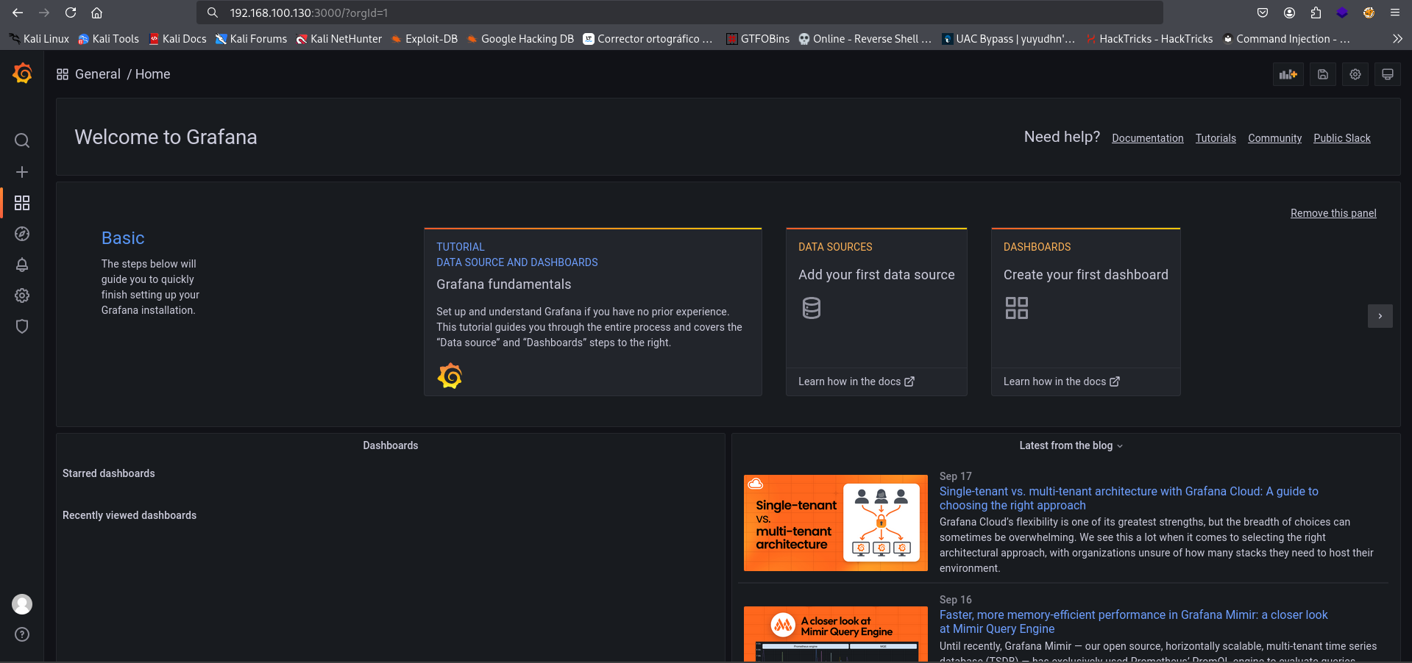Click the grid icon in the Dashboards card
Screen dimensions: 1412x663
pyautogui.click(x=1016, y=308)
